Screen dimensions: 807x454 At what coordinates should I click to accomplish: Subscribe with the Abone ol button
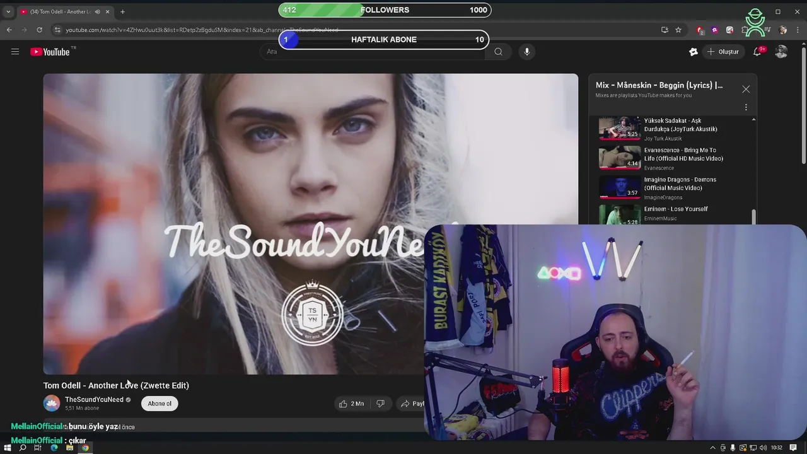(x=160, y=404)
